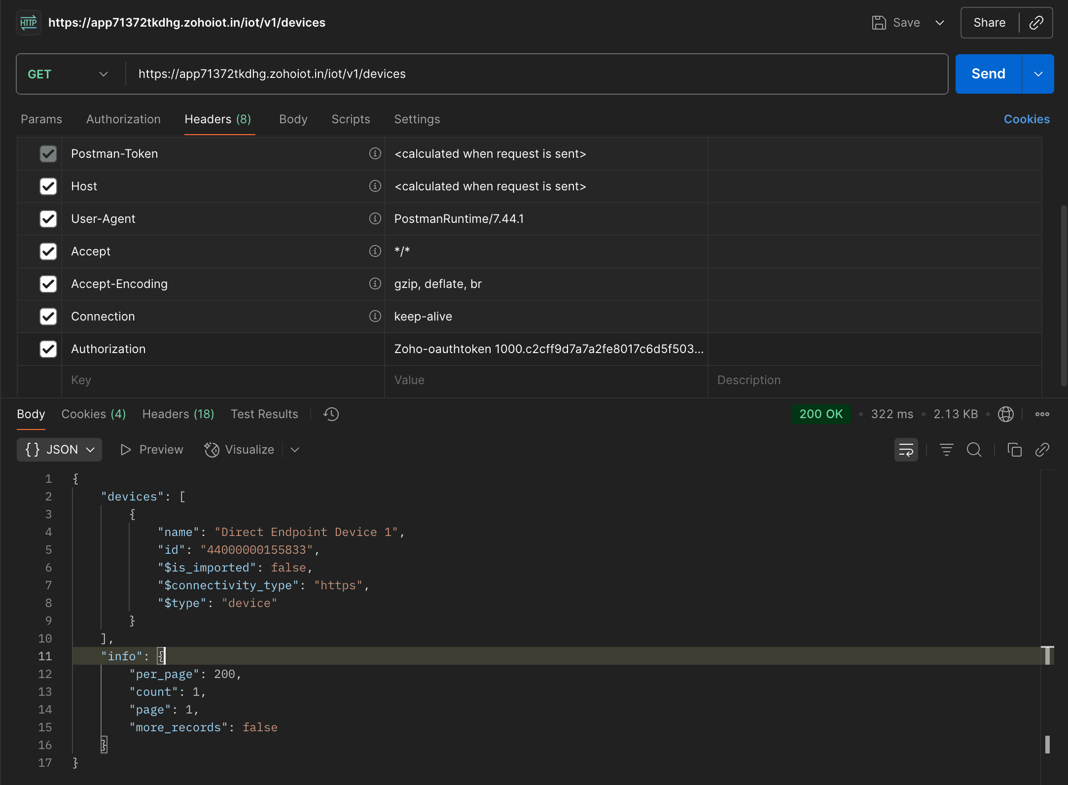The width and height of the screenshot is (1068, 785).
Task: Uncheck the Authorization header checkbox
Action: tap(48, 349)
